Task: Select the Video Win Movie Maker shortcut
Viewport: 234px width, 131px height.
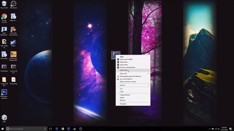Action: (14, 31)
